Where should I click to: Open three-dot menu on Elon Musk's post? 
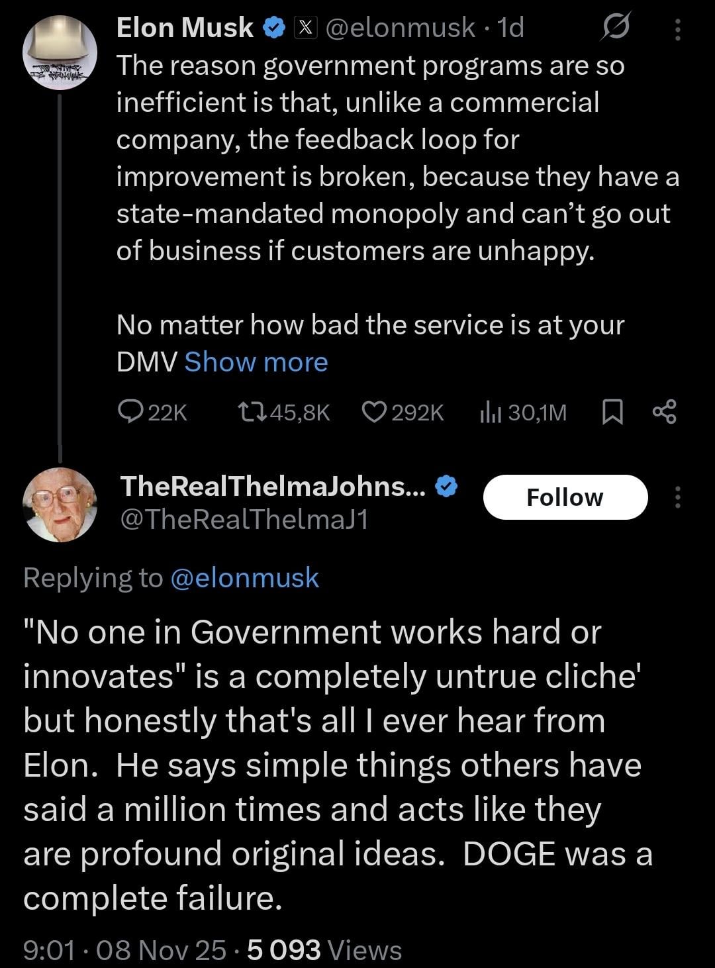pyautogui.click(x=677, y=30)
